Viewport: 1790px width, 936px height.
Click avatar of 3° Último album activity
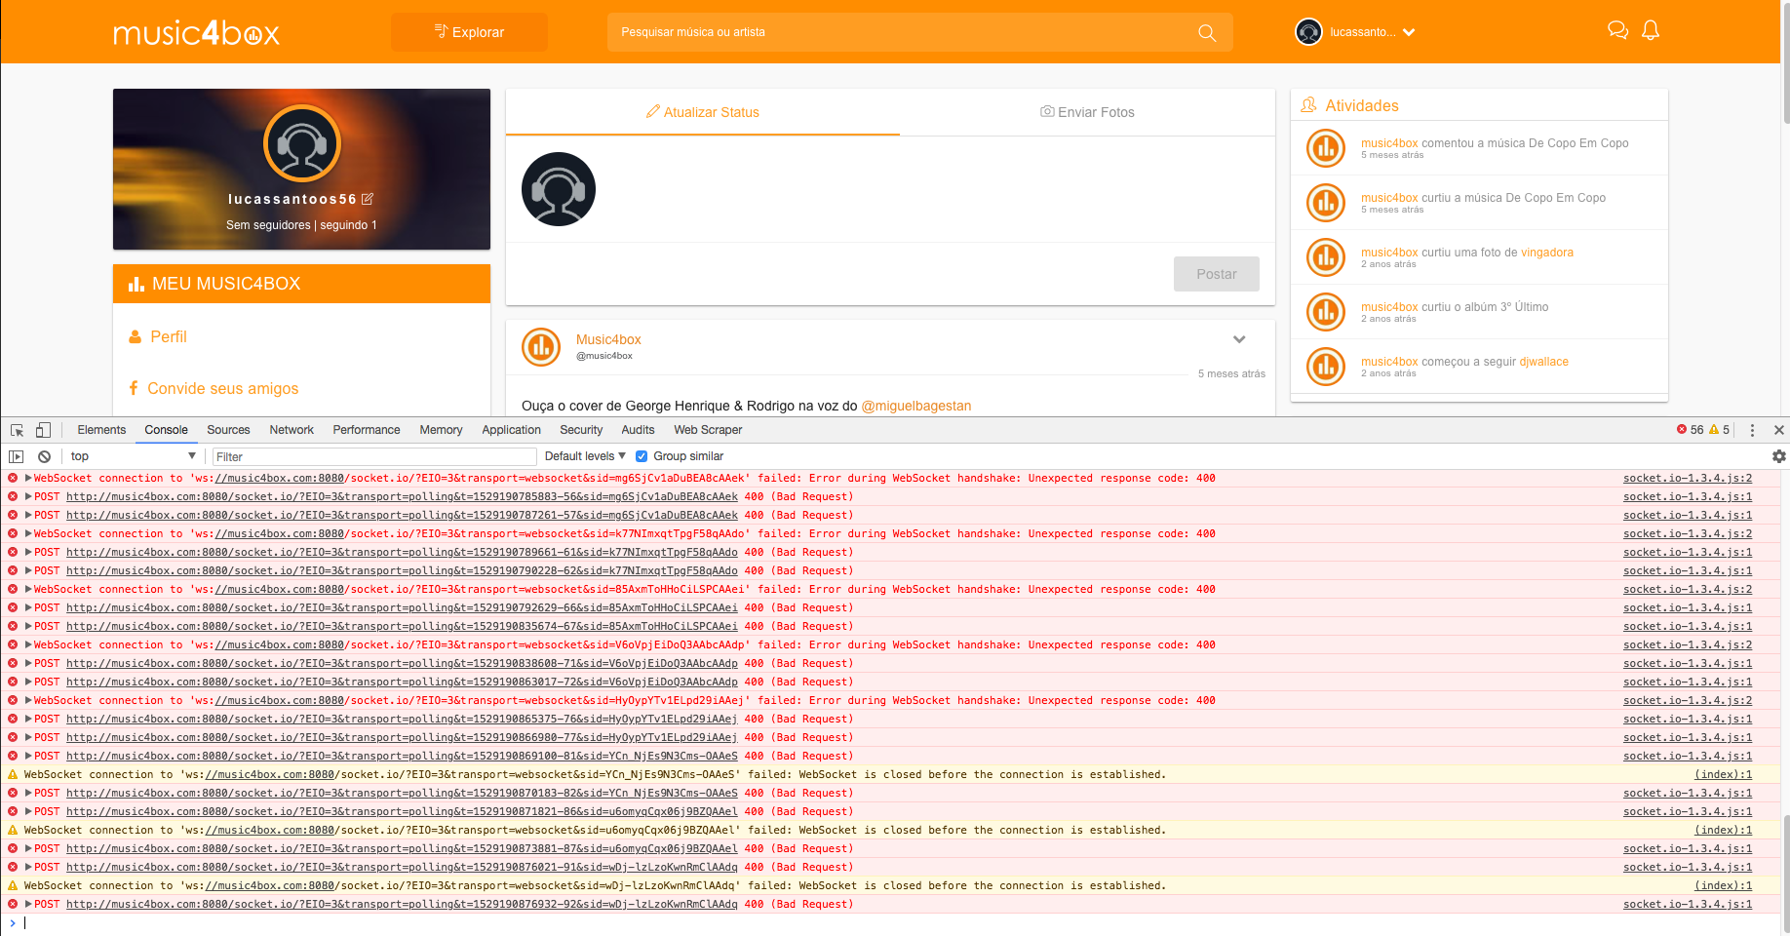(1326, 312)
